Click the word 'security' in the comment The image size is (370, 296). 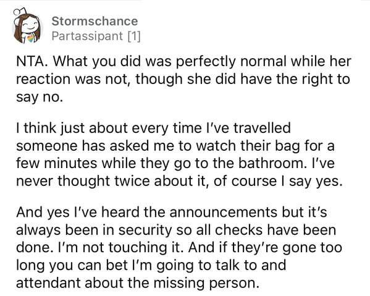point(145,230)
